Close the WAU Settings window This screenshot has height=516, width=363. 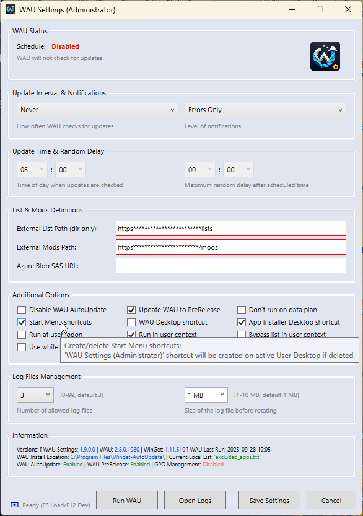click(348, 9)
